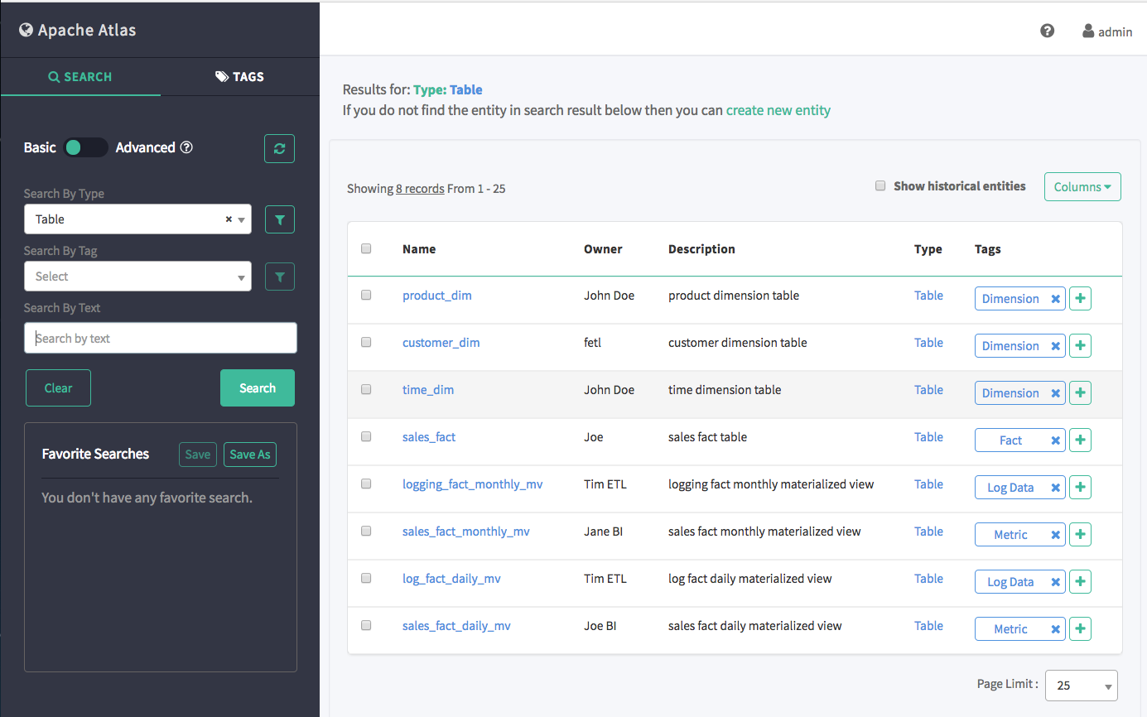The width and height of the screenshot is (1147, 717).
Task: Add a tag to product_dim row
Action: [x=1080, y=299]
